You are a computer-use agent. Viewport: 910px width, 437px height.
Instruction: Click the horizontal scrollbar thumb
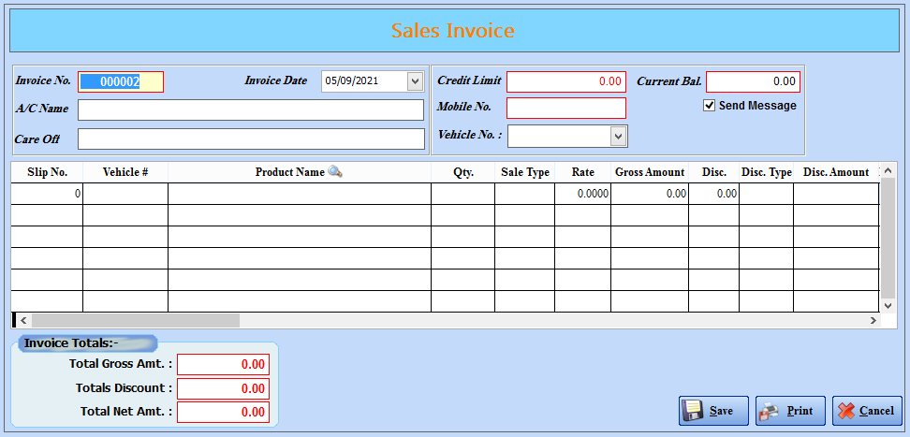point(136,320)
